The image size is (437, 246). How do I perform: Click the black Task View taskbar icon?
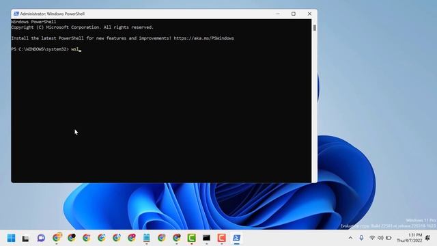[26, 238]
